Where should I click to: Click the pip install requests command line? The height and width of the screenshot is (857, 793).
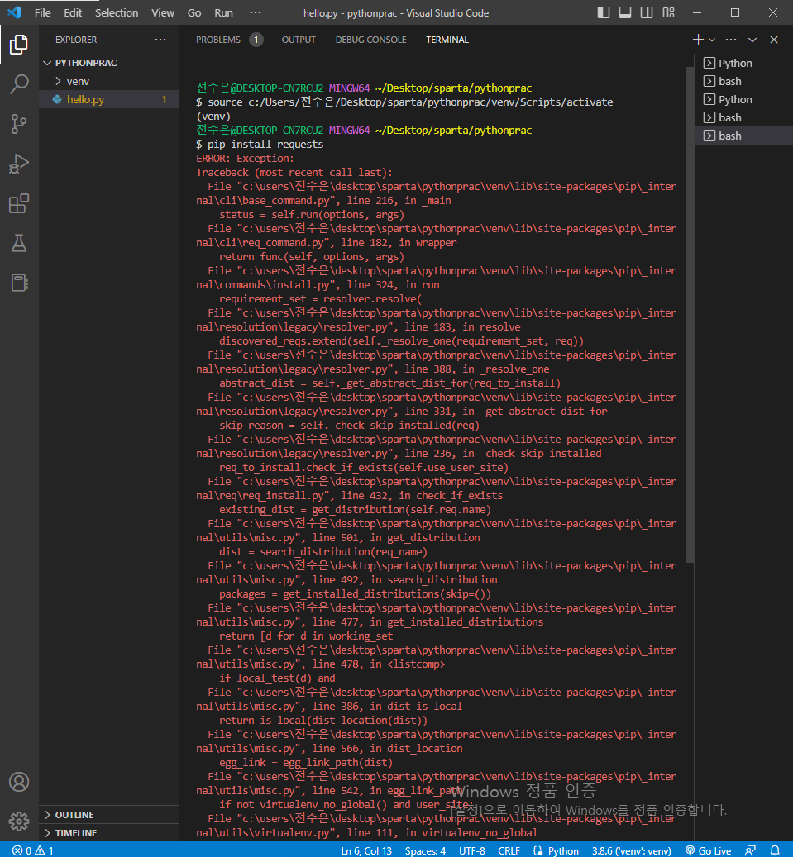coord(260,145)
